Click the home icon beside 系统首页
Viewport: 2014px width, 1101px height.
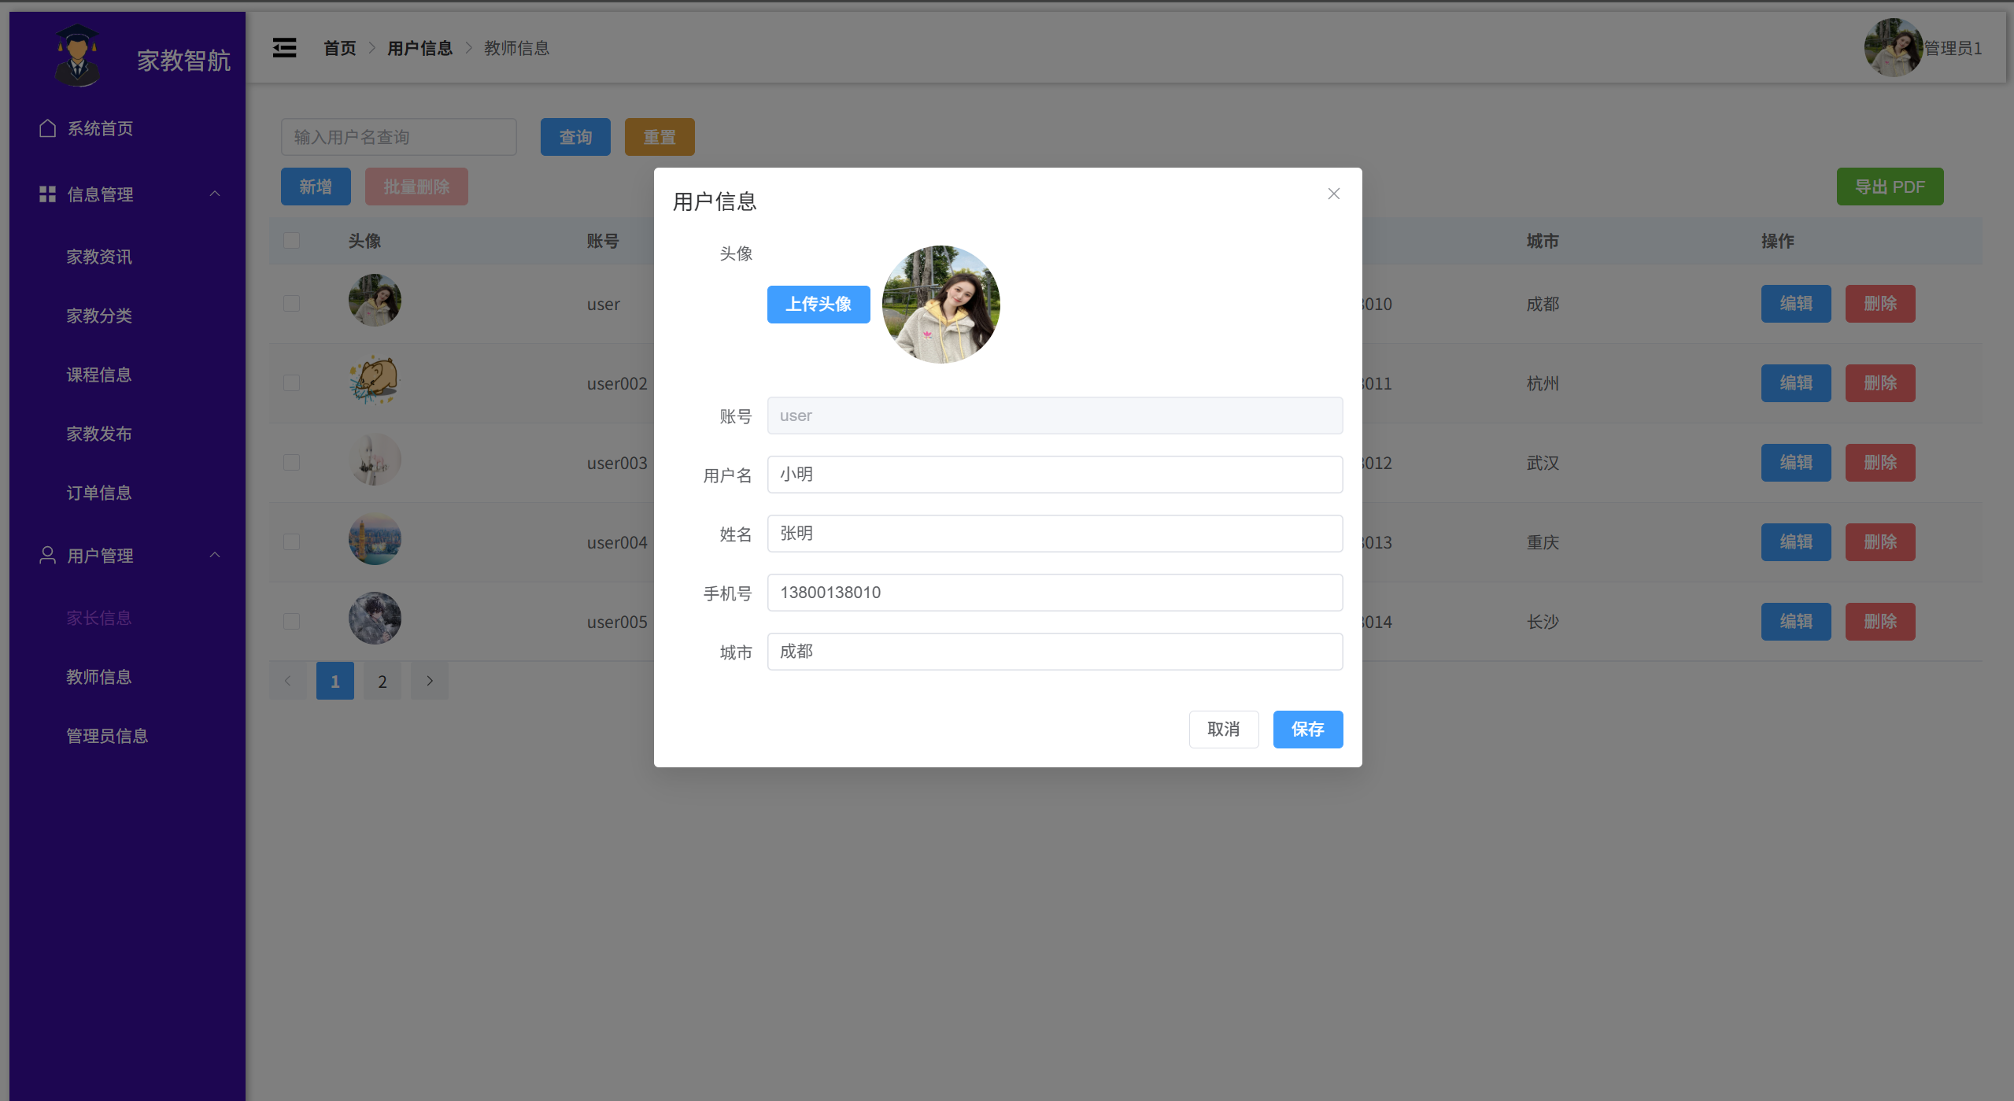tap(47, 128)
